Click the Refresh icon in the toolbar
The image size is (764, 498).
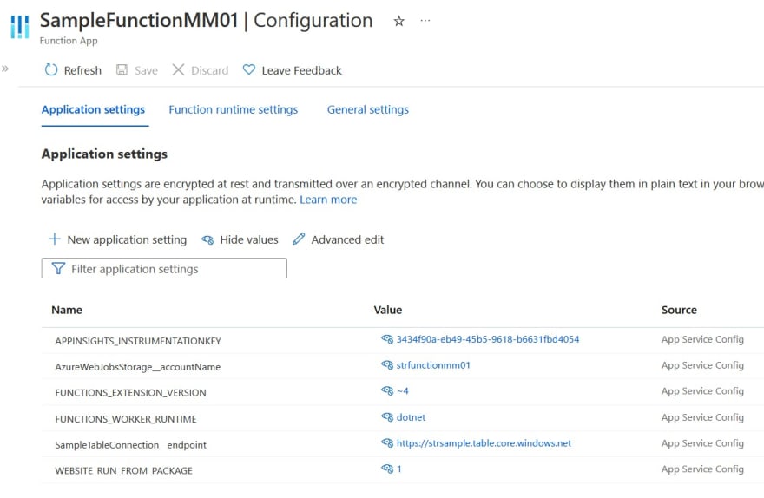pos(51,70)
